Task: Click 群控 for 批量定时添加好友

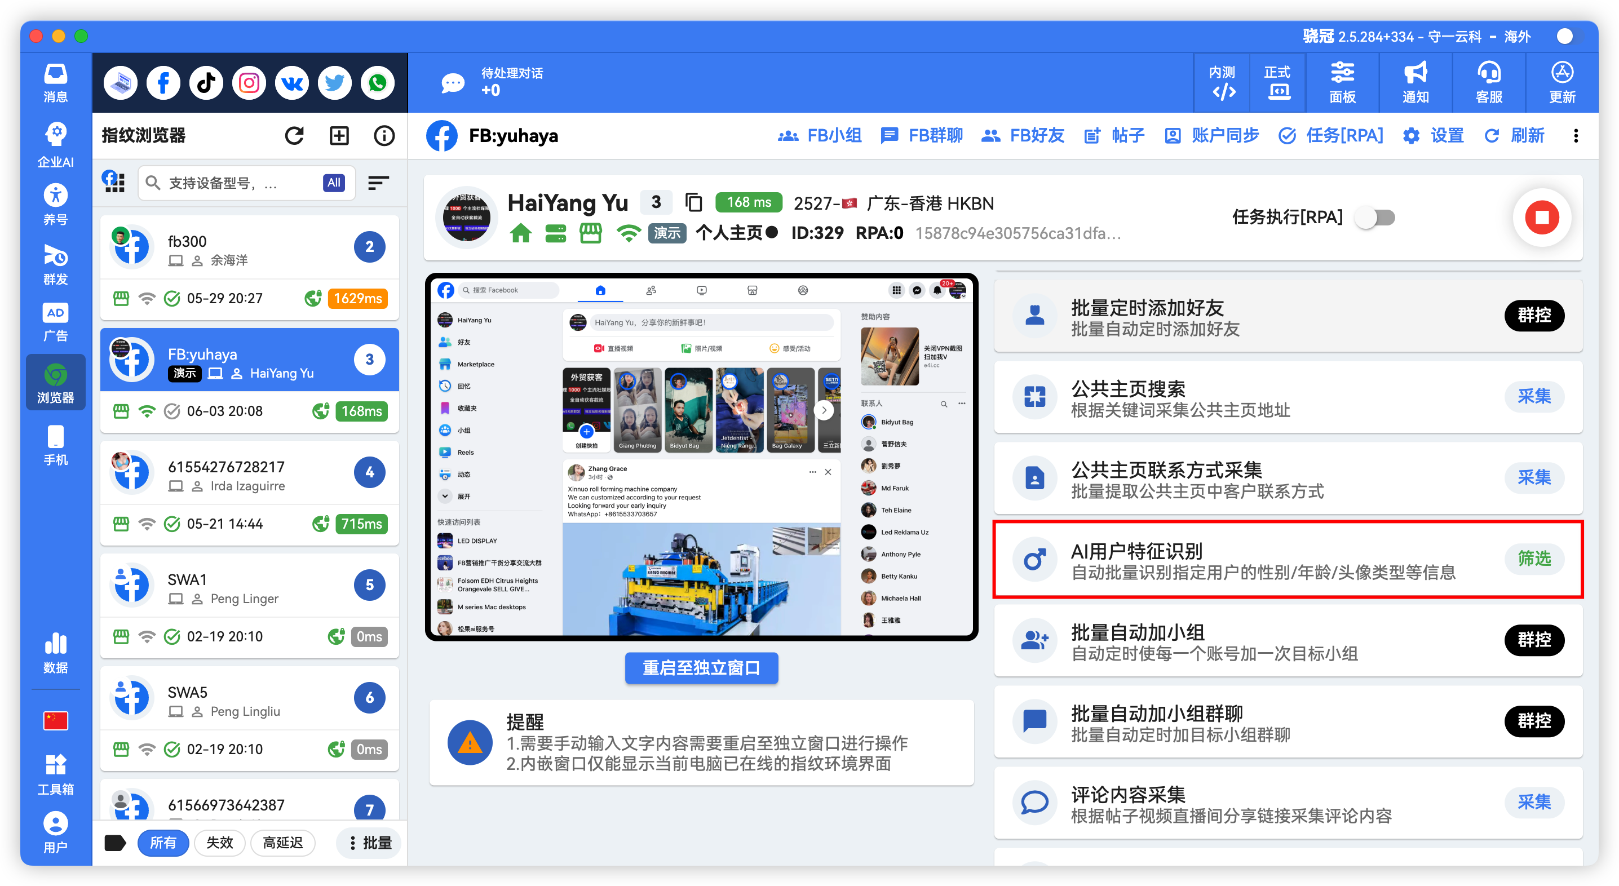Action: [1534, 315]
